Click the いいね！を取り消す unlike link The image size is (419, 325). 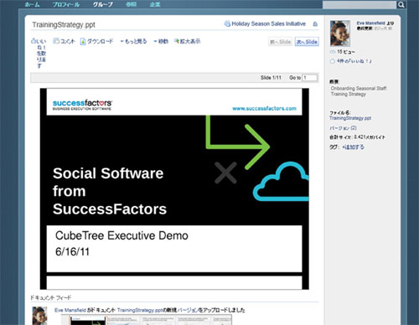tap(41, 54)
